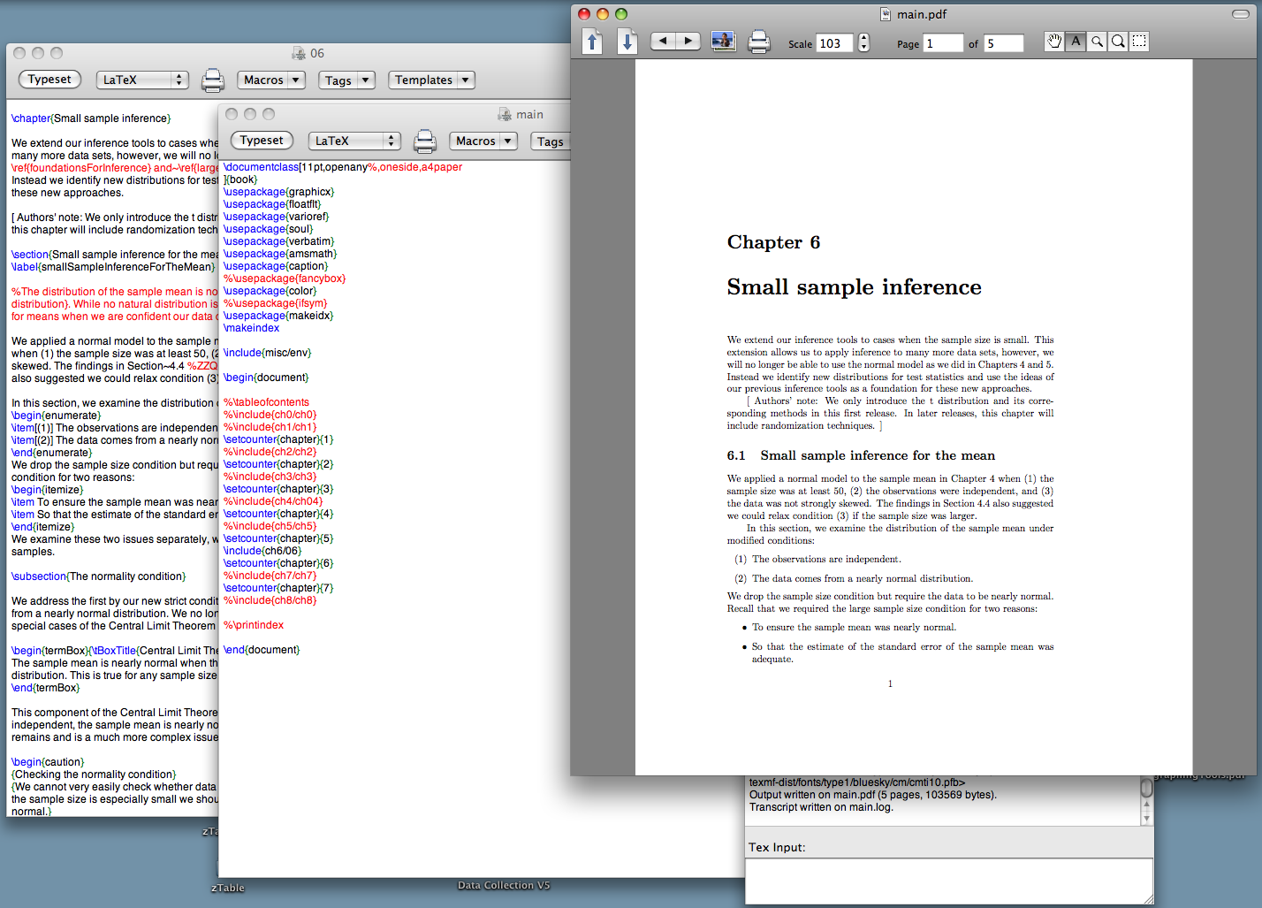Click 'Transcript written on main.log' console line

[821, 807]
